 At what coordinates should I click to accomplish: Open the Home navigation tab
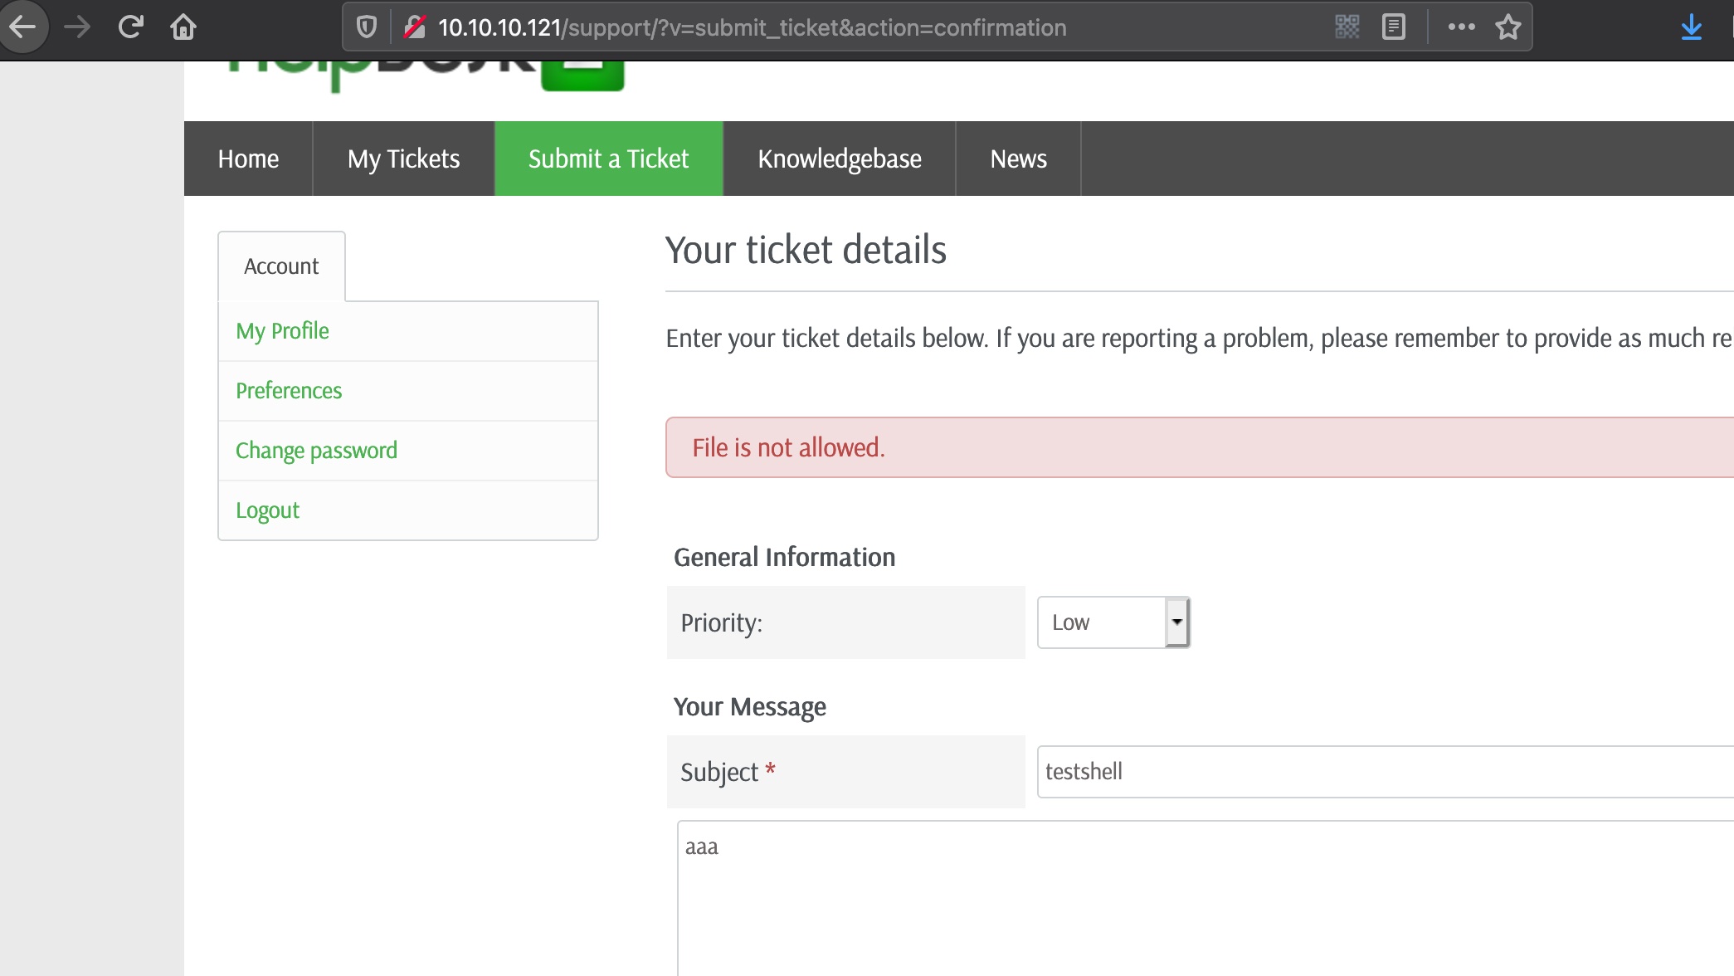(x=248, y=159)
